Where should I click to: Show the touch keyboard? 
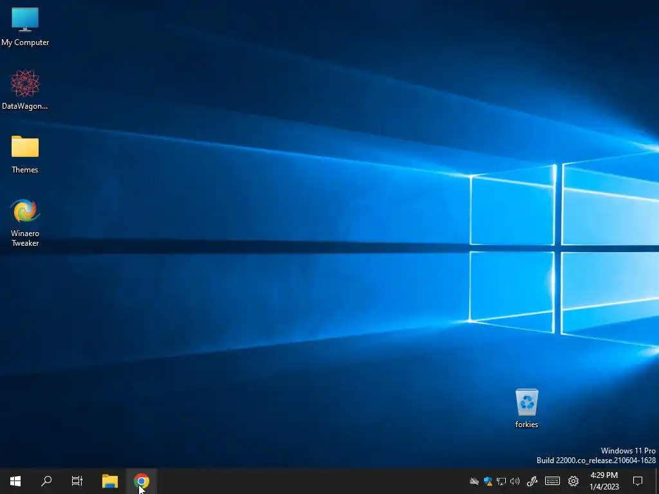(x=552, y=481)
